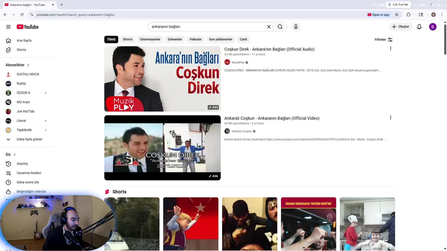447x251 pixels.
Task: Open the Ankaralı Coşkun channel link
Action: [242, 131]
